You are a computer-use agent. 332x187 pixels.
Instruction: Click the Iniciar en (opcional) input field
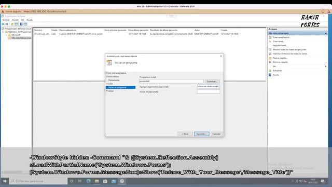[209, 91]
